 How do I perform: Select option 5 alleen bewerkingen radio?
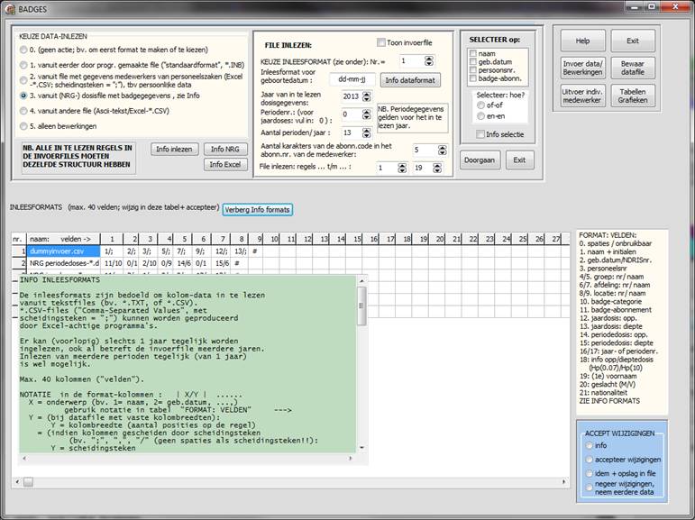[23, 126]
